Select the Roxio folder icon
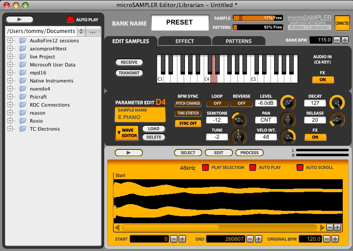This screenshot has height=251, width=353. pos(23,121)
